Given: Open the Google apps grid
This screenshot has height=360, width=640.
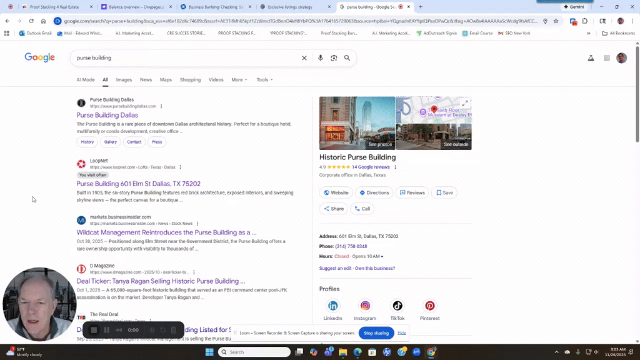Looking at the screenshot, I should tap(607, 58).
